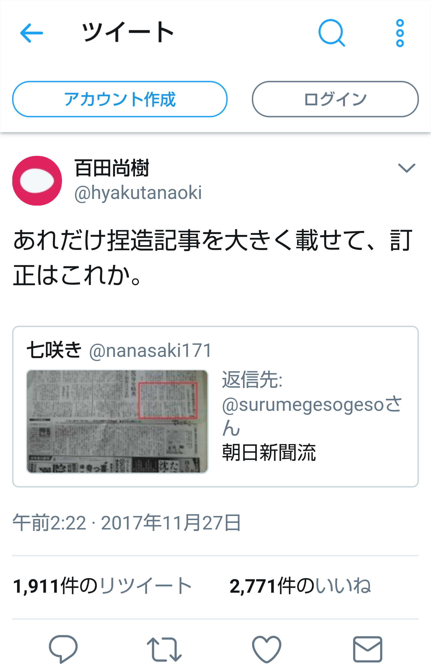View the 2,771件のいいね list

(300, 586)
